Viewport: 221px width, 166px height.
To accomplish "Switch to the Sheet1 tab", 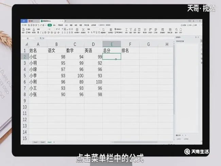I will coord(35,142).
